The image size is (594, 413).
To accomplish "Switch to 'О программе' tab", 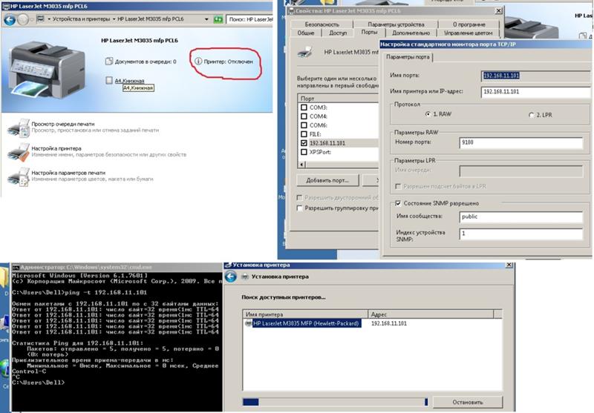I will (x=469, y=24).
